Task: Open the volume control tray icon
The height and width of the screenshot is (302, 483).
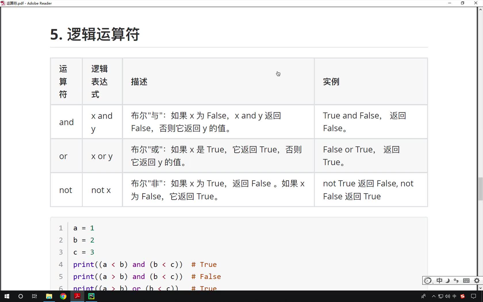Action: (447, 296)
